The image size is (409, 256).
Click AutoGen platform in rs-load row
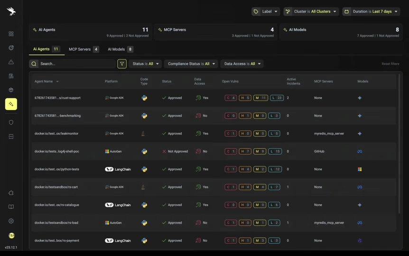[113, 223]
